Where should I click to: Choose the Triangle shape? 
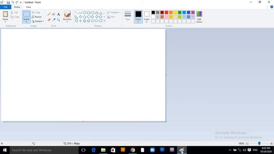[101, 13]
